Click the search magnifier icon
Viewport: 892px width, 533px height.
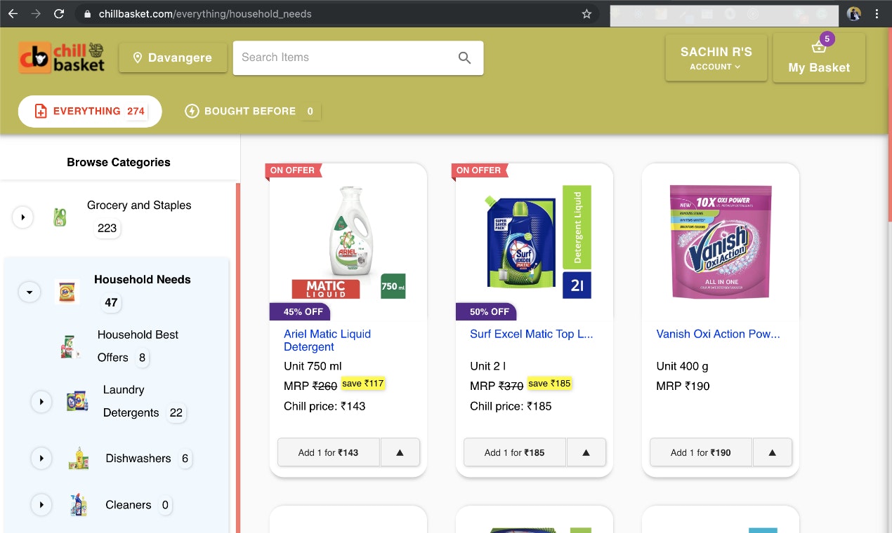[464, 58]
